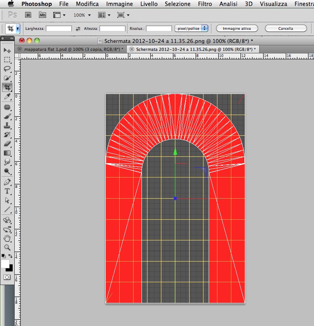Select the Lasso tool
This screenshot has width=314, height=326.
(7, 69)
